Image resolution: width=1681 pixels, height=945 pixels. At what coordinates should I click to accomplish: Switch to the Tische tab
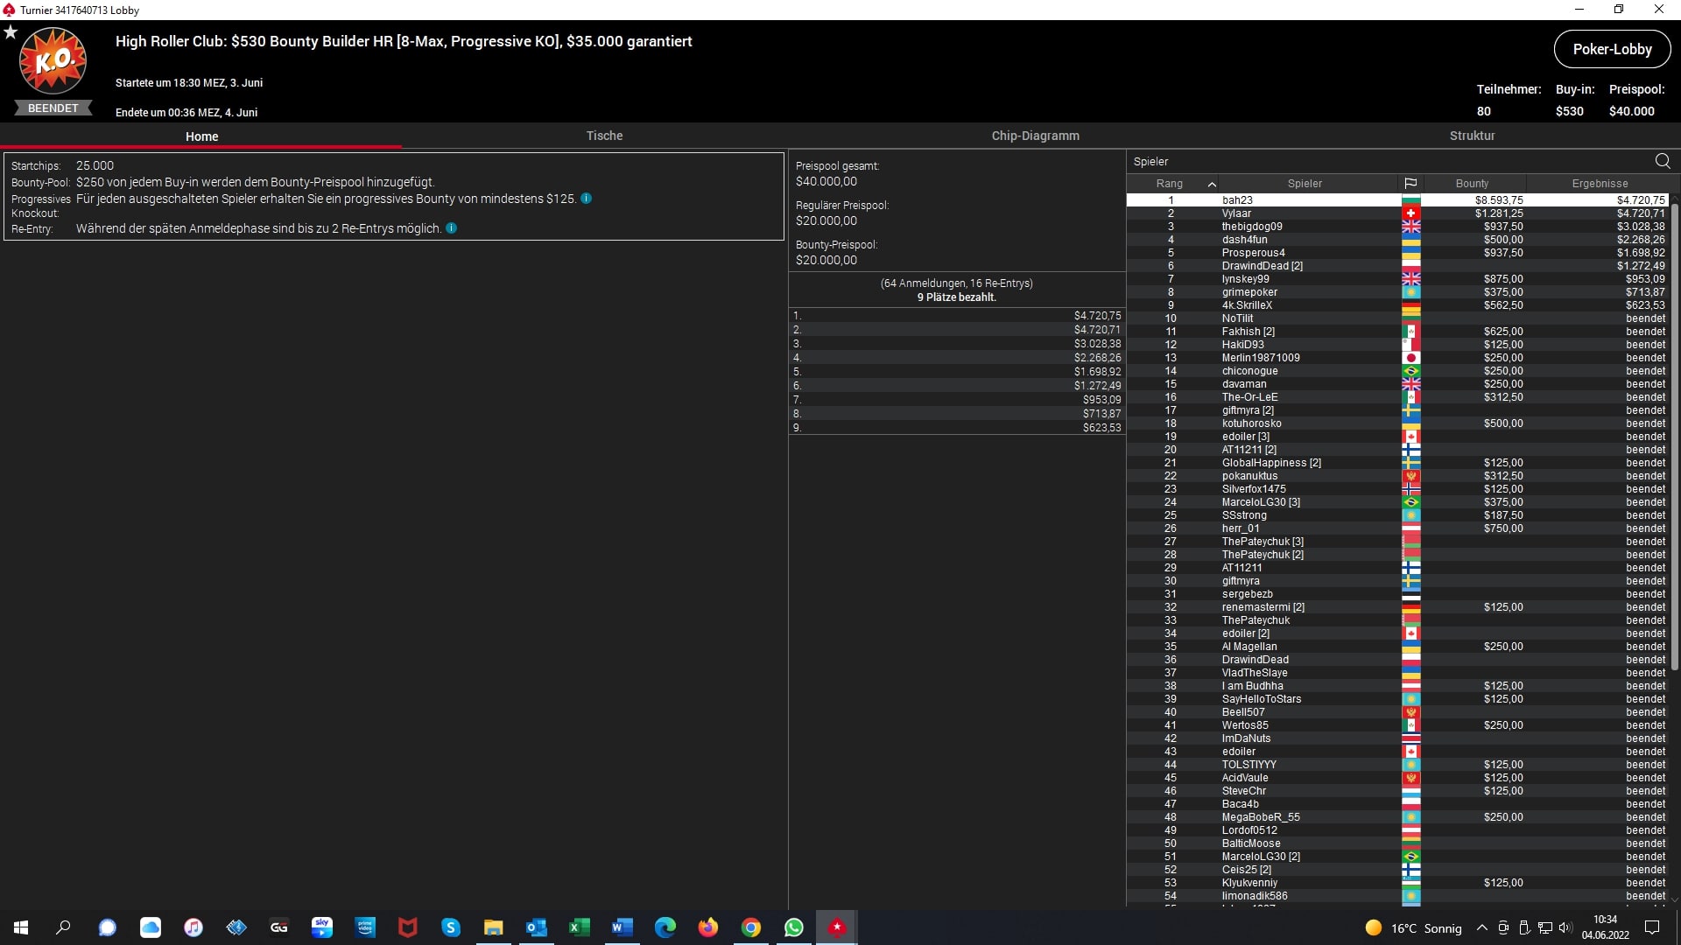(604, 136)
